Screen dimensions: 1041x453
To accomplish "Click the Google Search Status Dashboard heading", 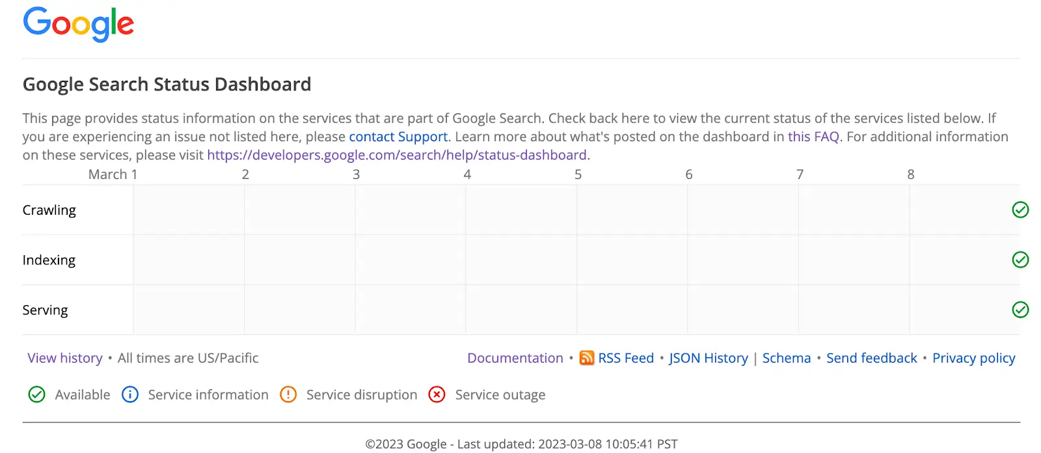I will click(x=167, y=85).
